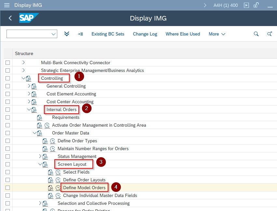Open documentation icon for Order Master Data
Screen dimensions: 277x211
(x=40, y=133)
